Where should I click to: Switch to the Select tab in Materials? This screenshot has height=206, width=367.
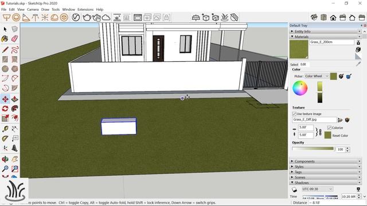(x=294, y=65)
